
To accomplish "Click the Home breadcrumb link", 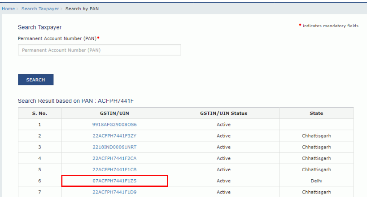I will (8, 9).
